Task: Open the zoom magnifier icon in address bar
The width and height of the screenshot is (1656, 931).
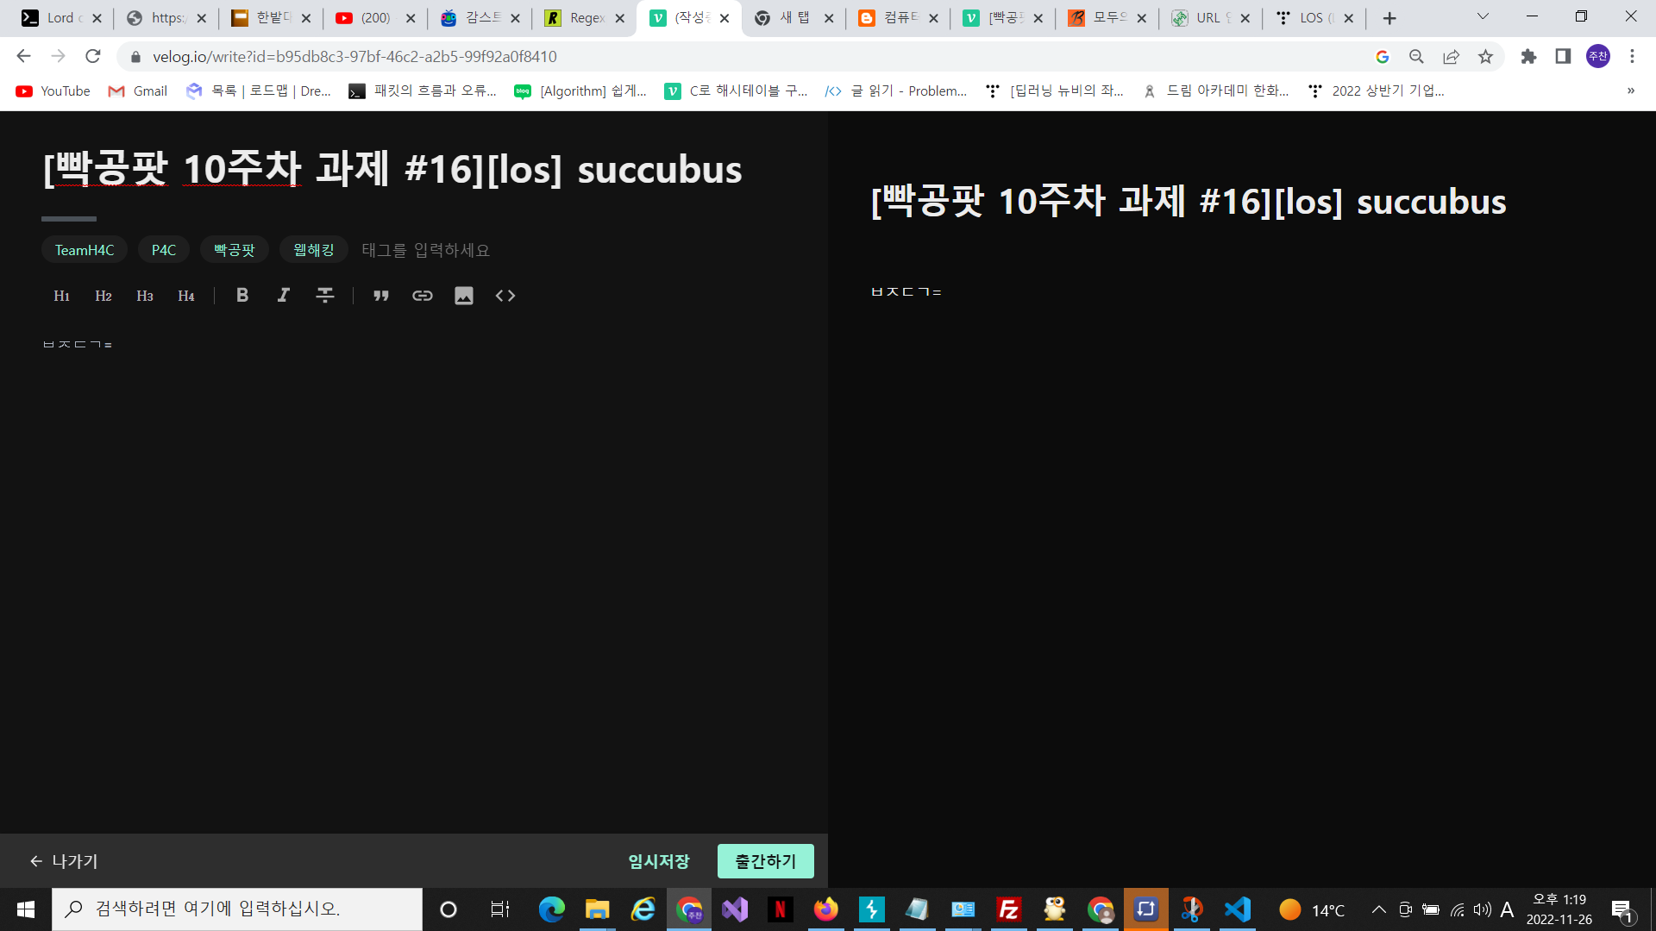Action: [1416, 56]
